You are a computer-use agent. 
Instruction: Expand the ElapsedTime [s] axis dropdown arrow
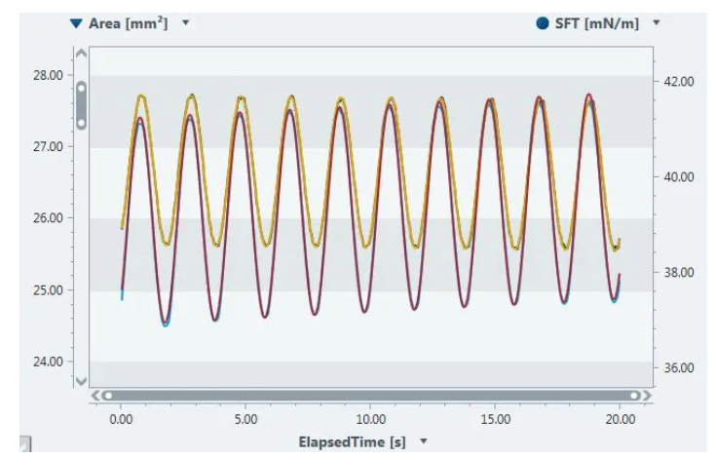click(x=424, y=441)
